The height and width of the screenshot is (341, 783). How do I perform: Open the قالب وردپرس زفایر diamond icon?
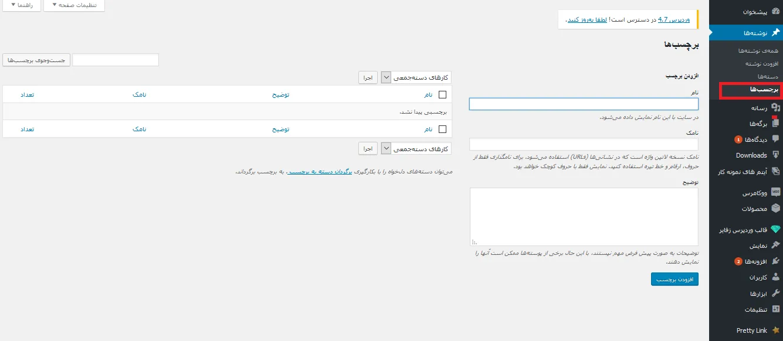775,230
